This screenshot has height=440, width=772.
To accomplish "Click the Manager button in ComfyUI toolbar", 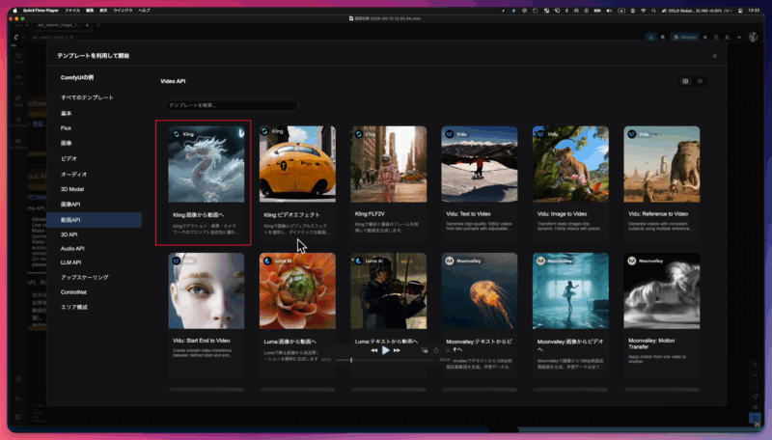I will 684,37.
